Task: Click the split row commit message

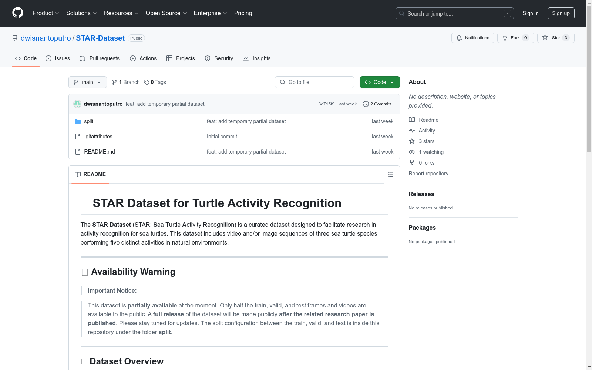Action: point(246,121)
